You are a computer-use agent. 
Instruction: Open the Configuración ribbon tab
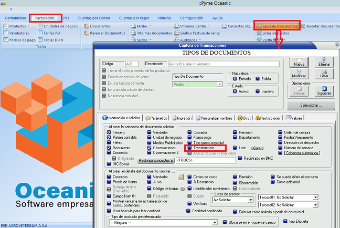pyautogui.click(x=192, y=18)
